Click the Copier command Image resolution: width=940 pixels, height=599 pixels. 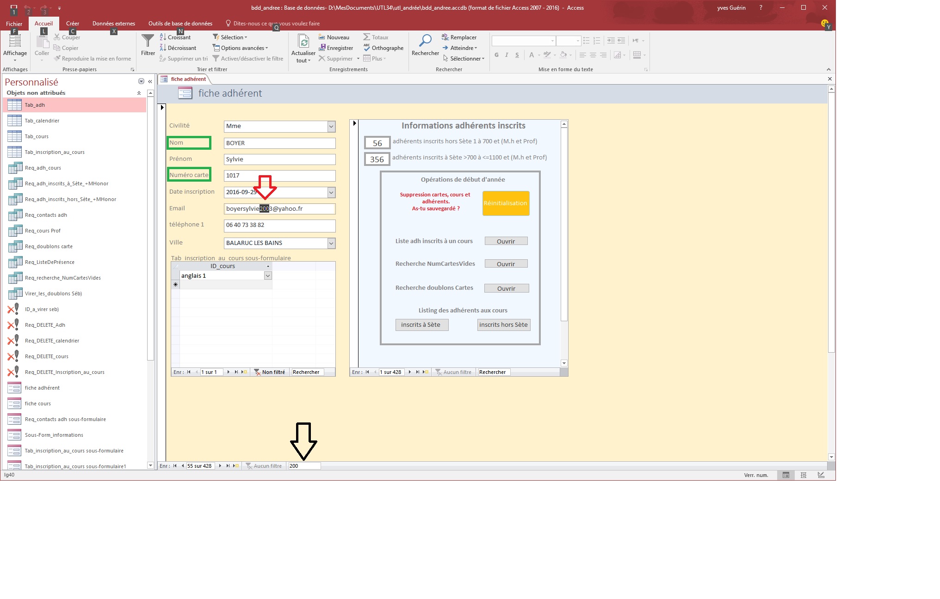point(66,48)
